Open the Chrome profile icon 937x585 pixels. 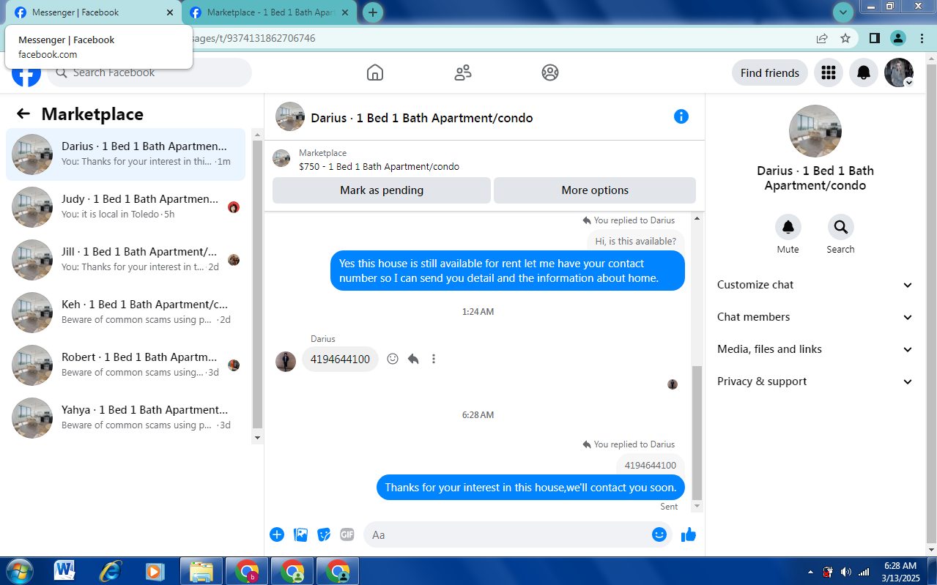[898, 38]
